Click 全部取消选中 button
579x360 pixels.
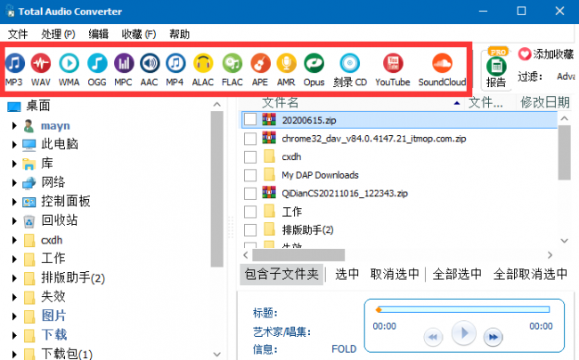tap(530, 274)
